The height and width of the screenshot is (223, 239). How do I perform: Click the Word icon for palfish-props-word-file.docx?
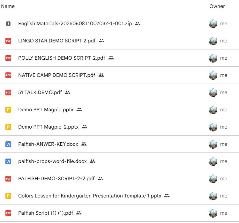(8, 161)
